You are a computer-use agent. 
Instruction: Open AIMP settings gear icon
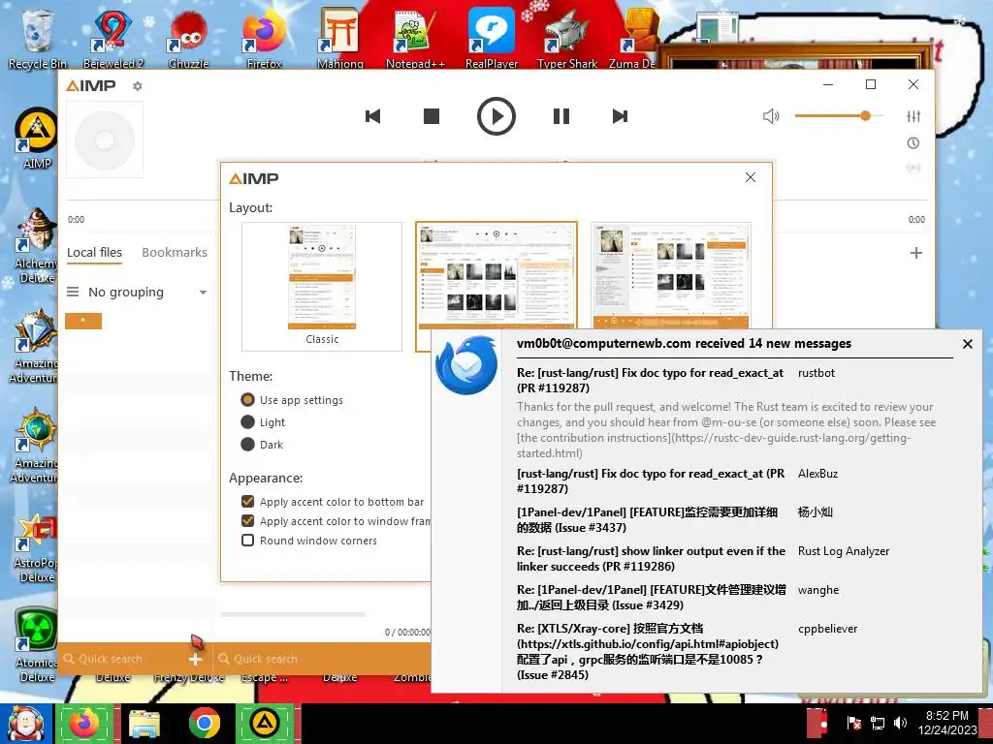(x=138, y=86)
